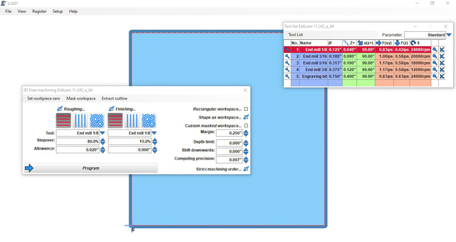Delete End mill 3/16 with X icon
Image resolution: width=456 pixels, height=242 pixels.
[x=442, y=56]
